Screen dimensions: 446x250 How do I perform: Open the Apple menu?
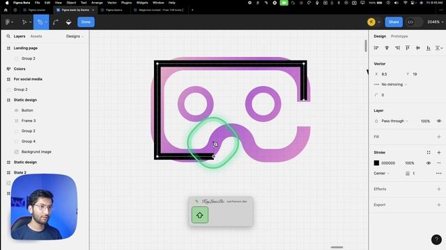pyautogui.click(x=7, y=3)
